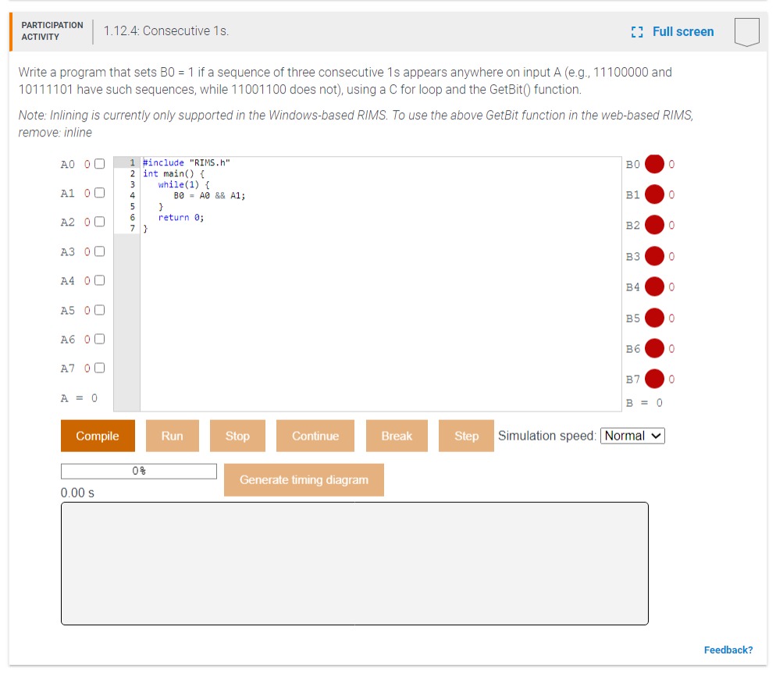This screenshot has height=673, width=776.
Task: Click the B4 output LED indicator
Action: 655,287
